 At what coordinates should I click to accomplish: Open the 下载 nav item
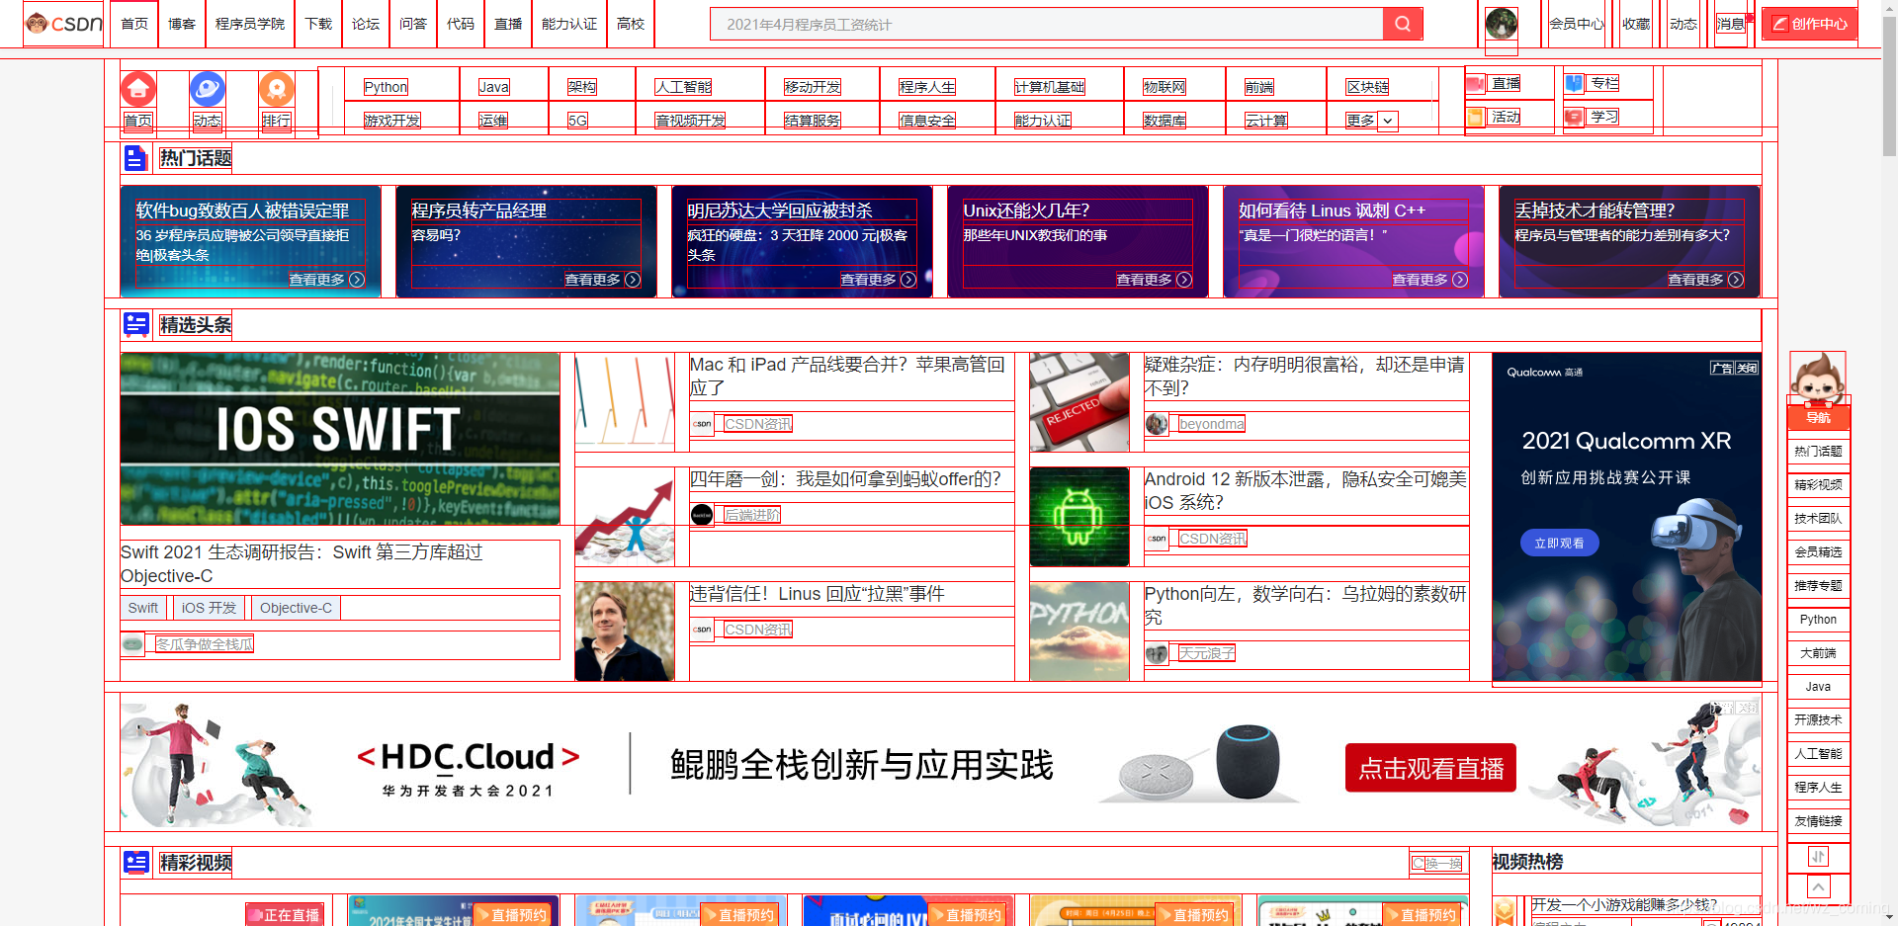coord(318,24)
